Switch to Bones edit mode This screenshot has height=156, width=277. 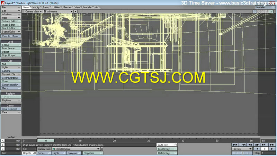tap(44, 153)
